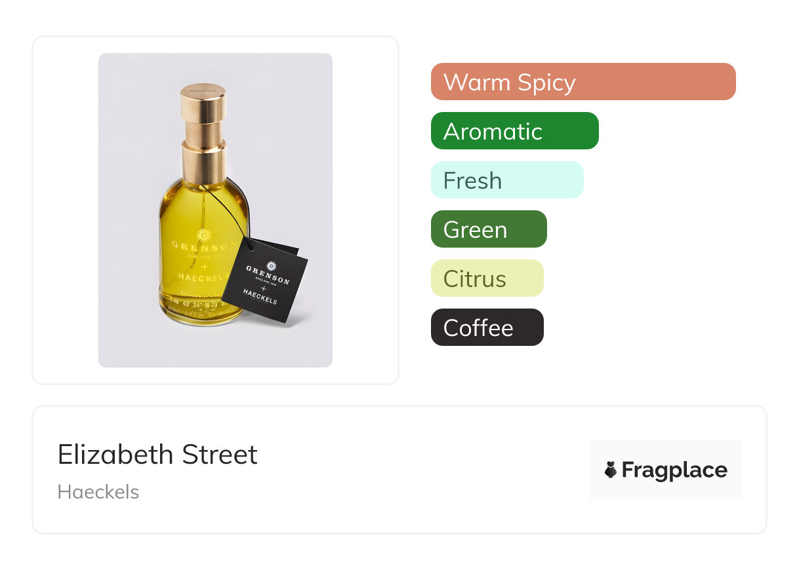The width and height of the screenshot is (799, 566).
Task: Open the Haeckels brand name link
Action: 98,492
